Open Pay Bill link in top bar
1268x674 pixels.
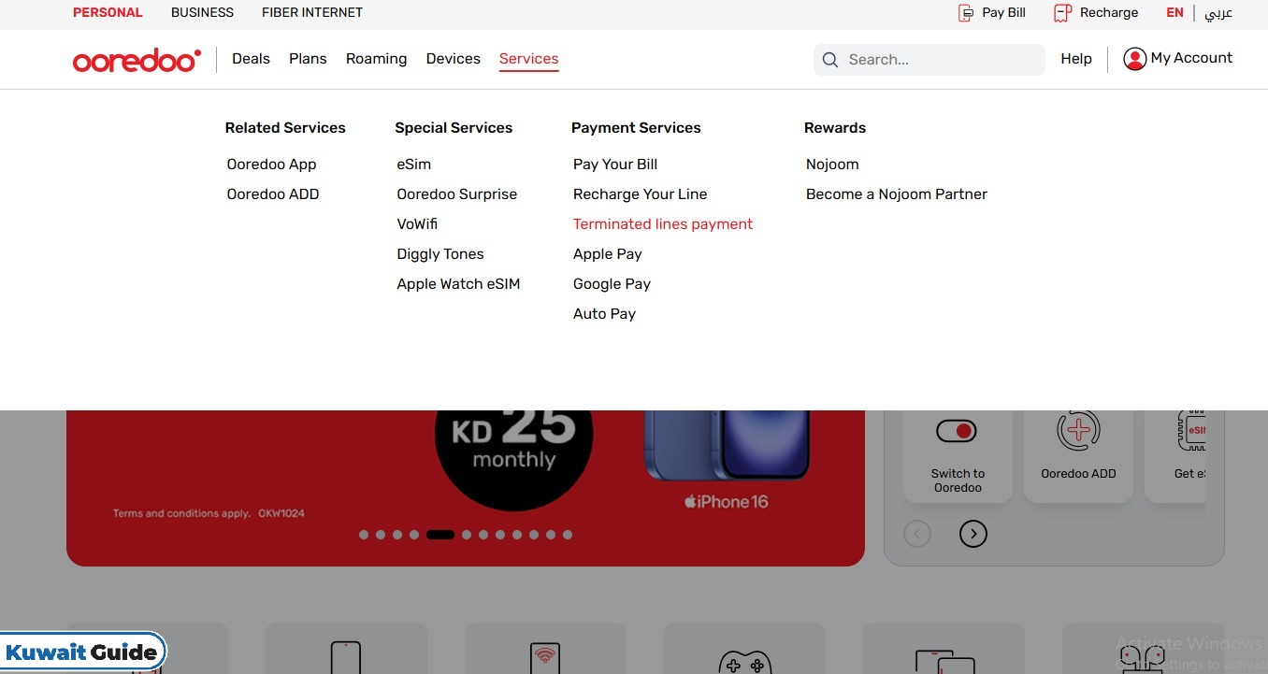pos(1003,13)
